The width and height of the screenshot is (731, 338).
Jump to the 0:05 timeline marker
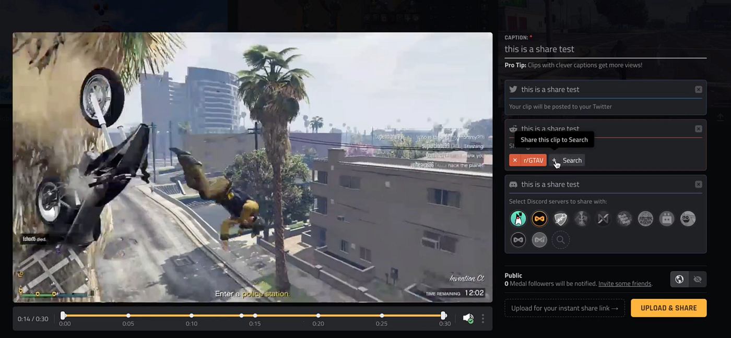point(128,316)
